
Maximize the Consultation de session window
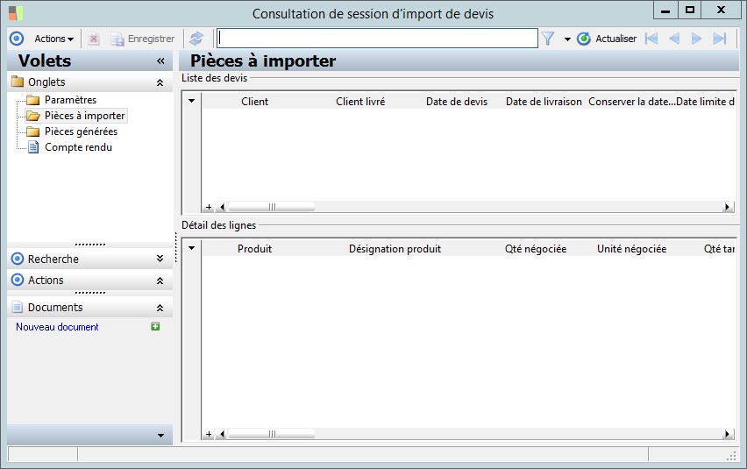690,10
